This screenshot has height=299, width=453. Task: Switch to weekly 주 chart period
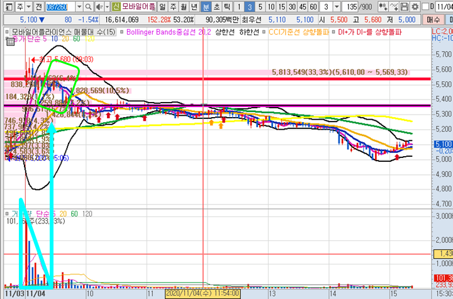pyautogui.click(x=173, y=6)
